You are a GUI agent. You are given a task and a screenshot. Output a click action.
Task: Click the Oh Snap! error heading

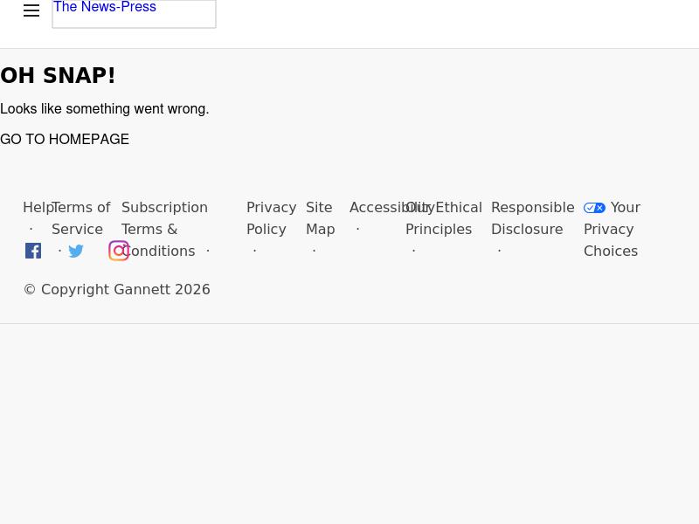(58, 76)
